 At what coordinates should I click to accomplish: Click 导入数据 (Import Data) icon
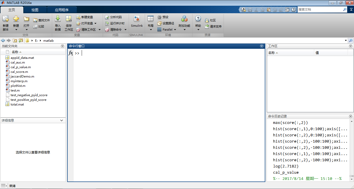(x=58, y=19)
